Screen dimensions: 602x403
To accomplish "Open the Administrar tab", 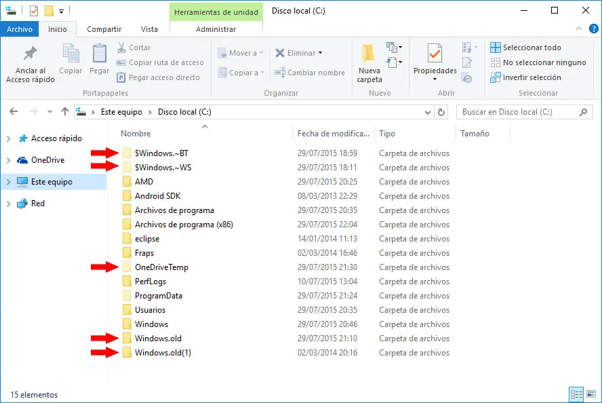I will [216, 29].
